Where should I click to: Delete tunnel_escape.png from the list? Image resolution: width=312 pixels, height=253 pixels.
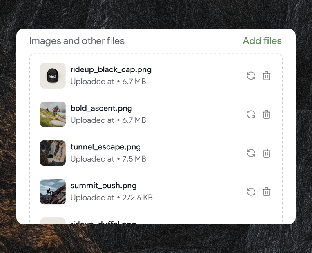click(266, 153)
